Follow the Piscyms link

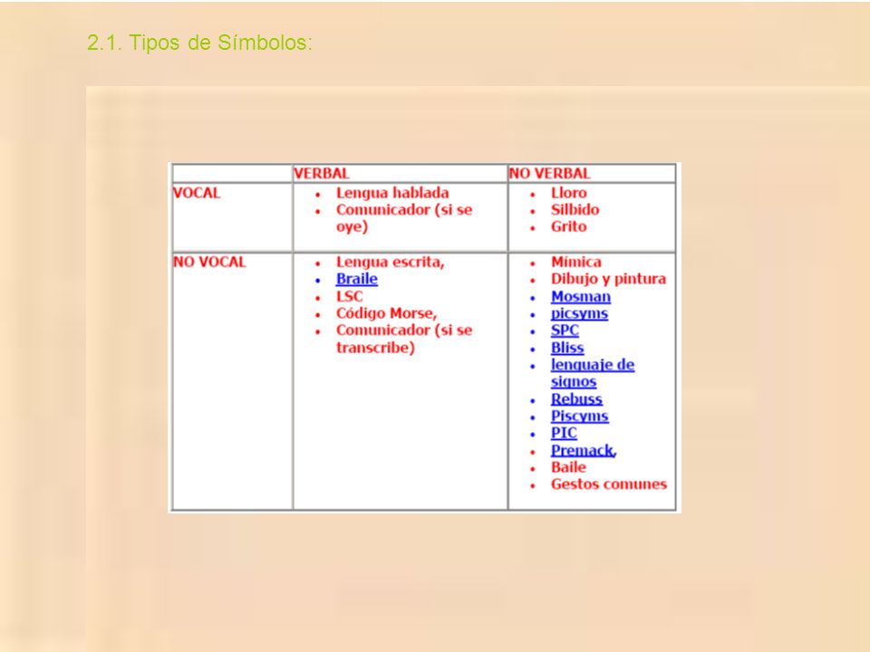[x=579, y=417]
